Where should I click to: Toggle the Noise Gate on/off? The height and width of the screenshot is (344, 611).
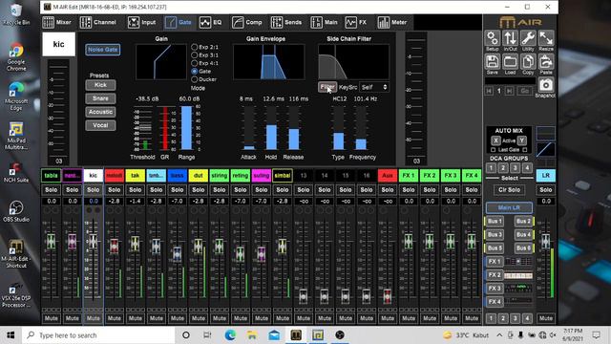[x=103, y=50]
